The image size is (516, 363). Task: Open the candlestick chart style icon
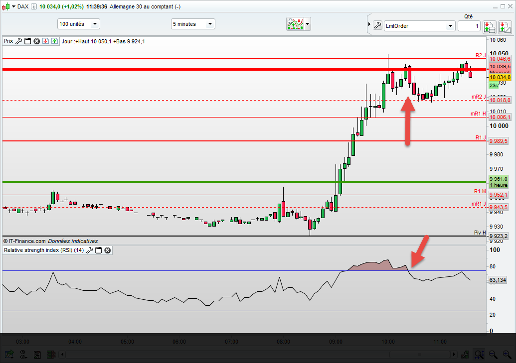pos(6,6)
